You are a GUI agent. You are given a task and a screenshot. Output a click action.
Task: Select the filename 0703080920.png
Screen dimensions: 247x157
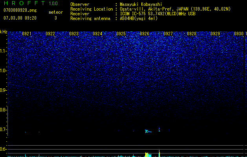pos(20,10)
